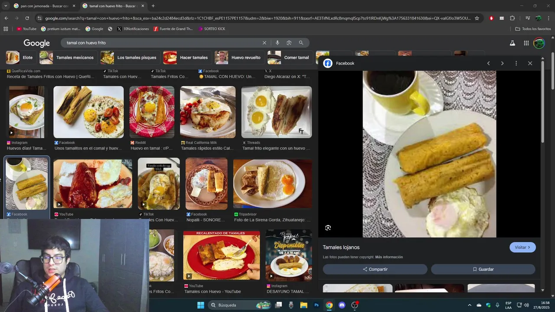The image size is (555, 312).
Task: Close the 'pan con jamonada' tab
Action: coord(74,6)
